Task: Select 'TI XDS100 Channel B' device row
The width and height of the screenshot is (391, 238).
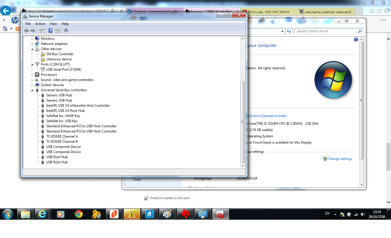Action: click(x=62, y=142)
